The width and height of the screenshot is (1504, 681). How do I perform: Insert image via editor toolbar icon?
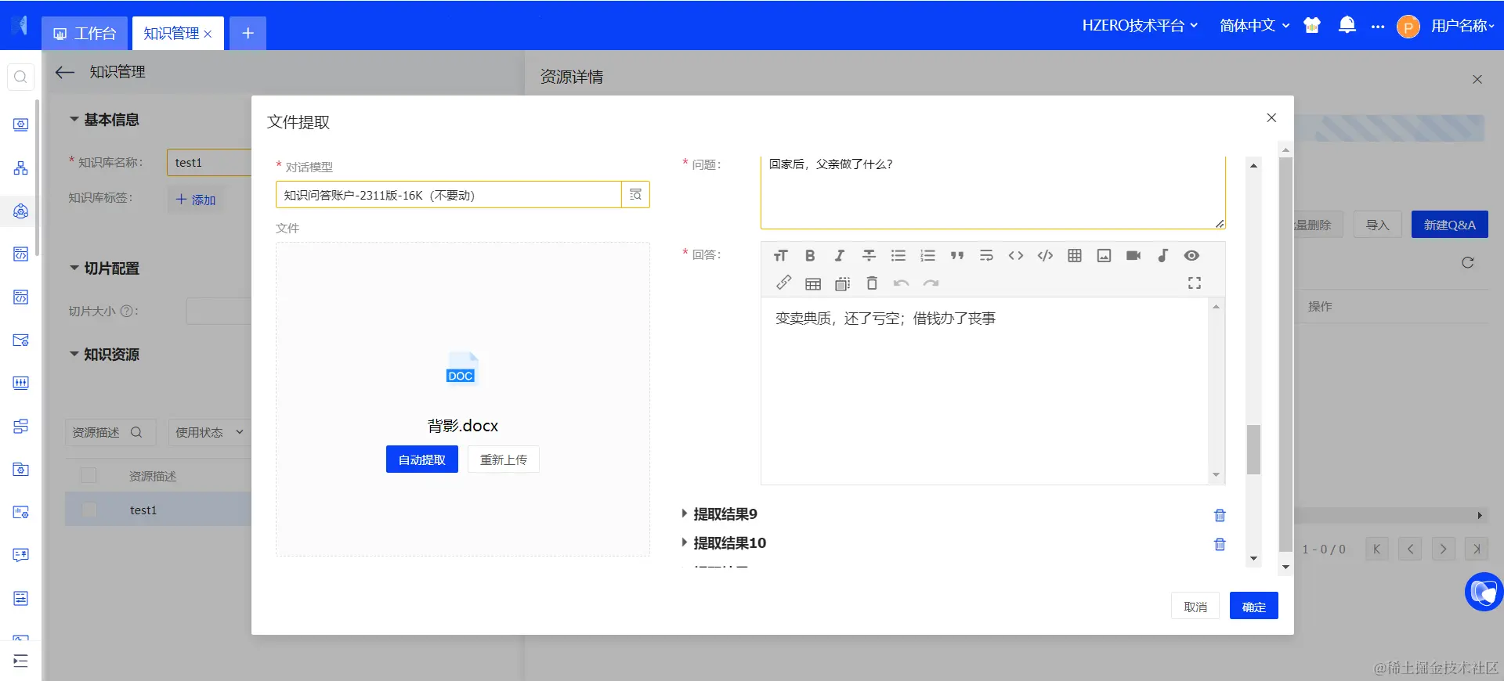point(1104,255)
